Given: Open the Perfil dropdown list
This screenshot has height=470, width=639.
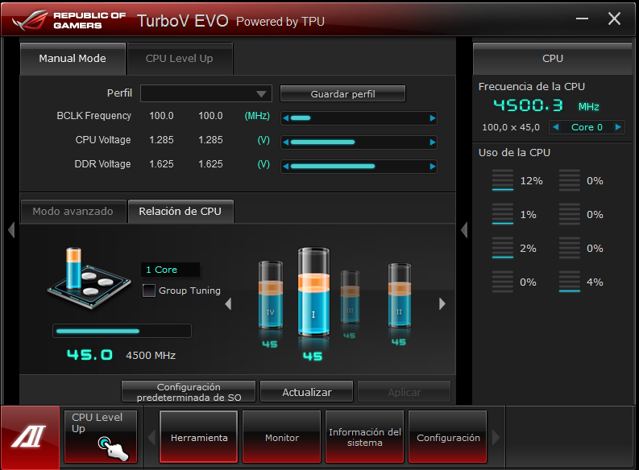Looking at the screenshot, I should click(206, 93).
